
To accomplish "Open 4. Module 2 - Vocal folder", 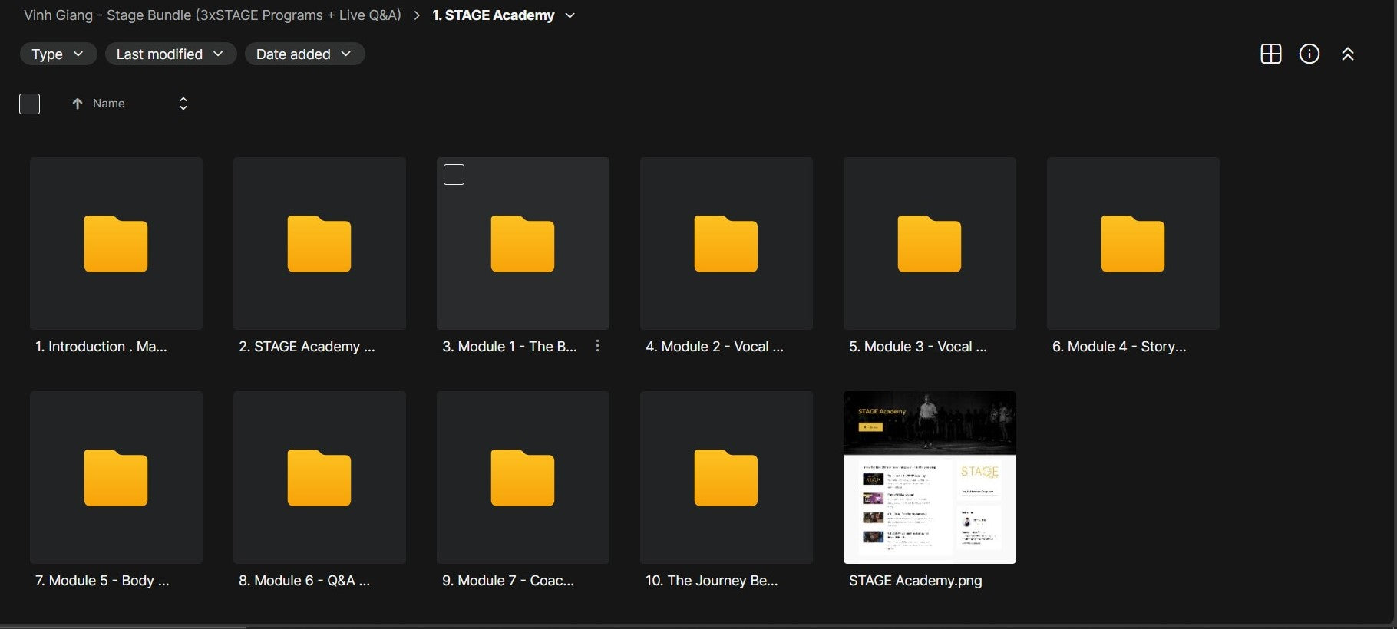I will [x=725, y=244].
